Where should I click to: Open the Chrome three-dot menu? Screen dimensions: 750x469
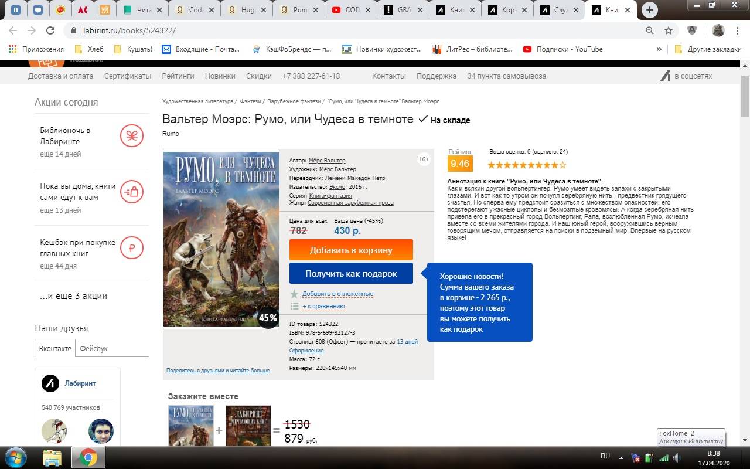pos(738,30)
